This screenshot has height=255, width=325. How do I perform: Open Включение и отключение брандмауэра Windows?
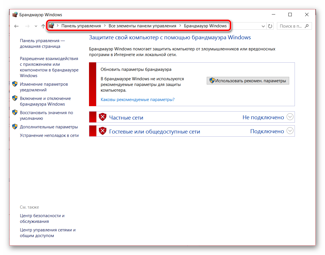tap(45, 101)
